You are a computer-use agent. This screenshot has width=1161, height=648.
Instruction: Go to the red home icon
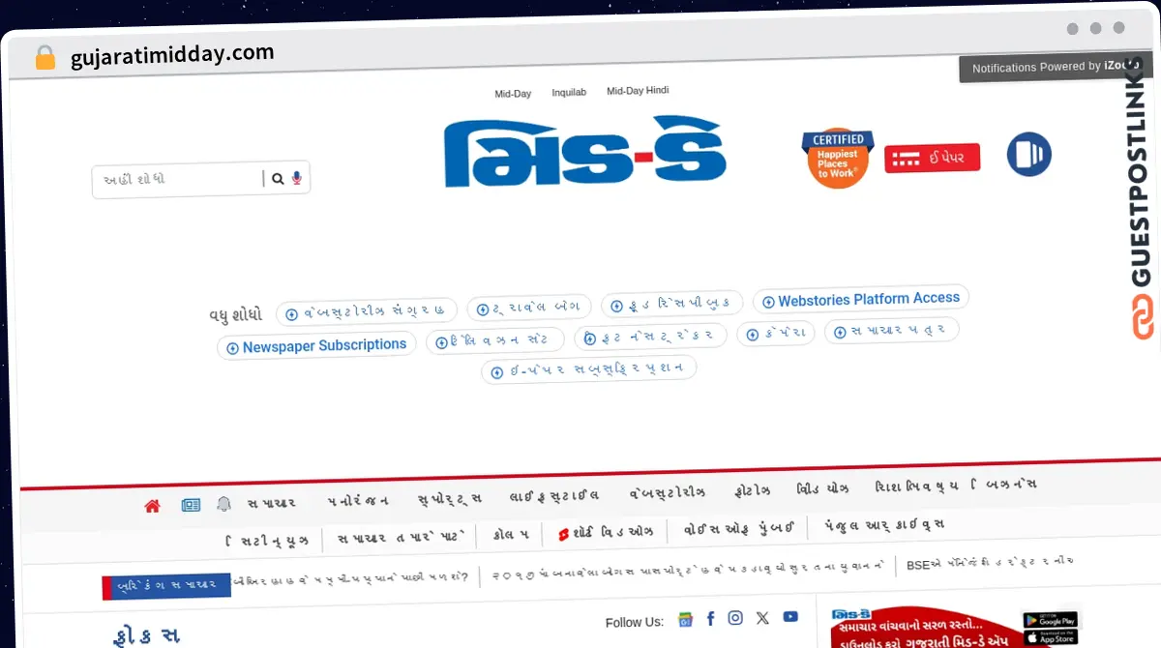click(152, 506)
